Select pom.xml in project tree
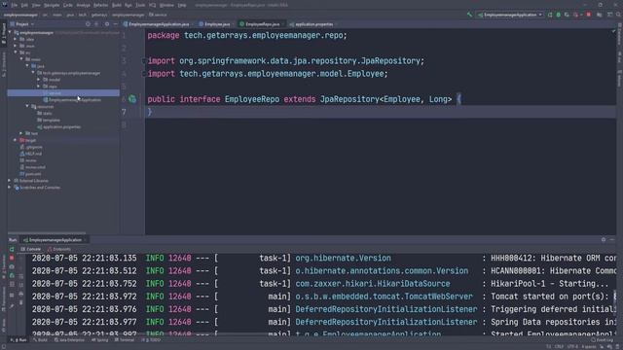Viewport: 623px width, 350px height. click(30, 174)
